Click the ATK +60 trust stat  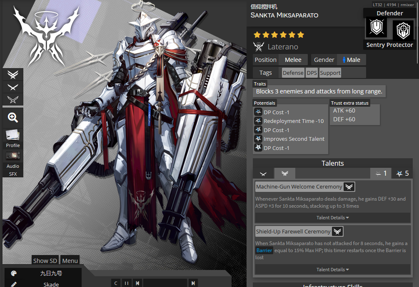coord(344,110)
